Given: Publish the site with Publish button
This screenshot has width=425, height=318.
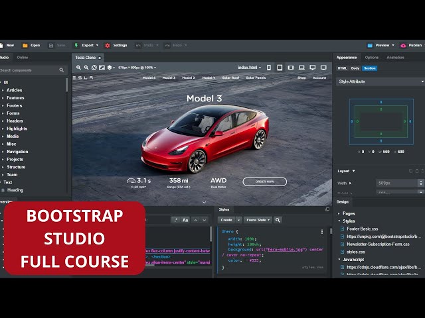Looking at the screenshot, I should (x=411, y=45).
